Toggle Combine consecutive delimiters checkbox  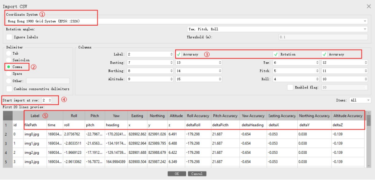[9, 89]
